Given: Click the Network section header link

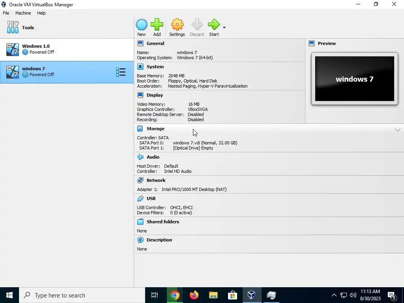Looking at the screenshot, I should (156, 180).
